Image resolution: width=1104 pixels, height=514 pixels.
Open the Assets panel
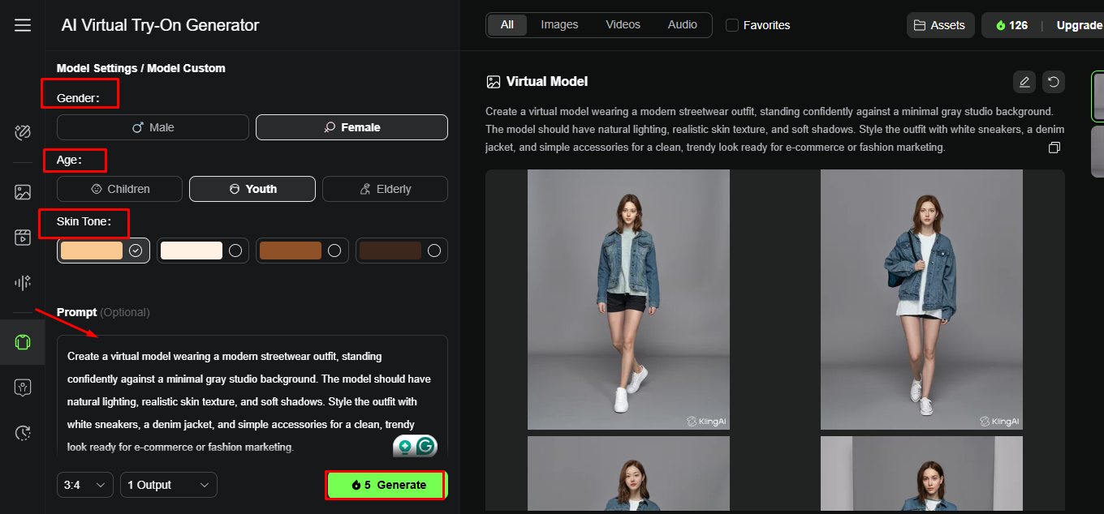coord(940,25)
